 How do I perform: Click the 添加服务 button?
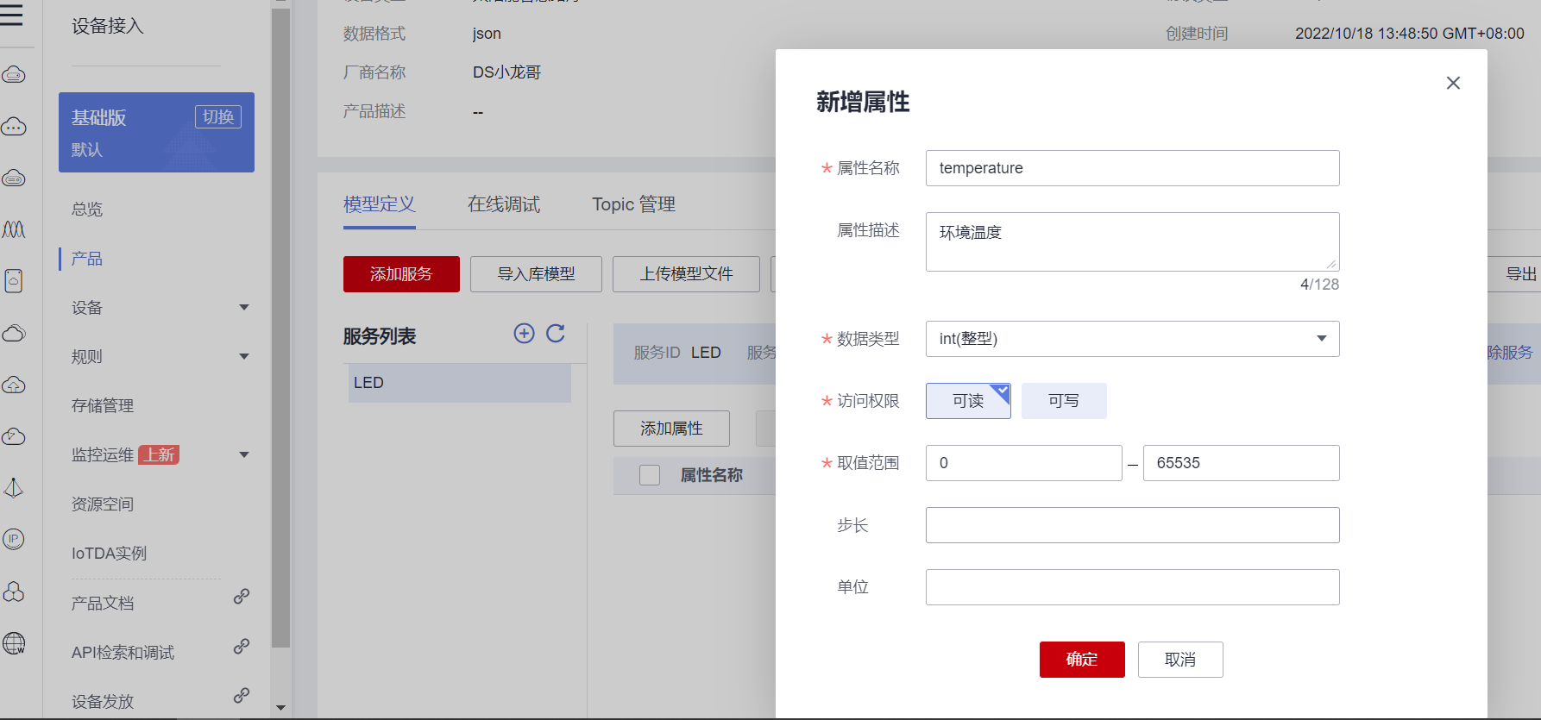coord(401,274)
